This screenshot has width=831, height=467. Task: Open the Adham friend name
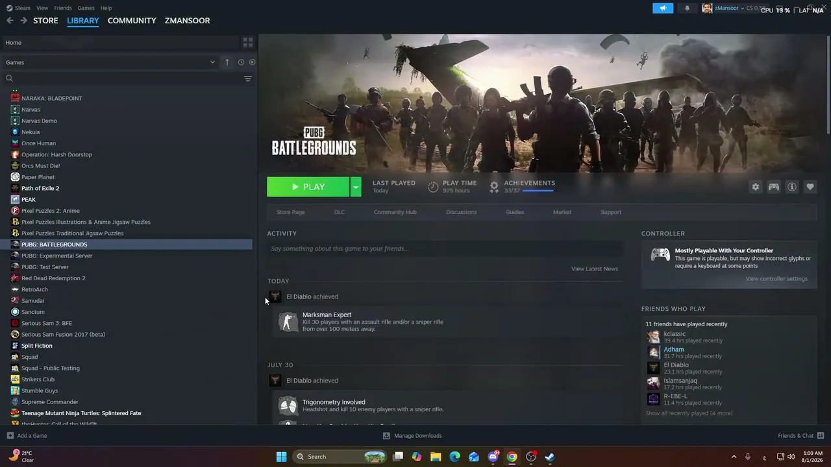(x=674, y=350)
